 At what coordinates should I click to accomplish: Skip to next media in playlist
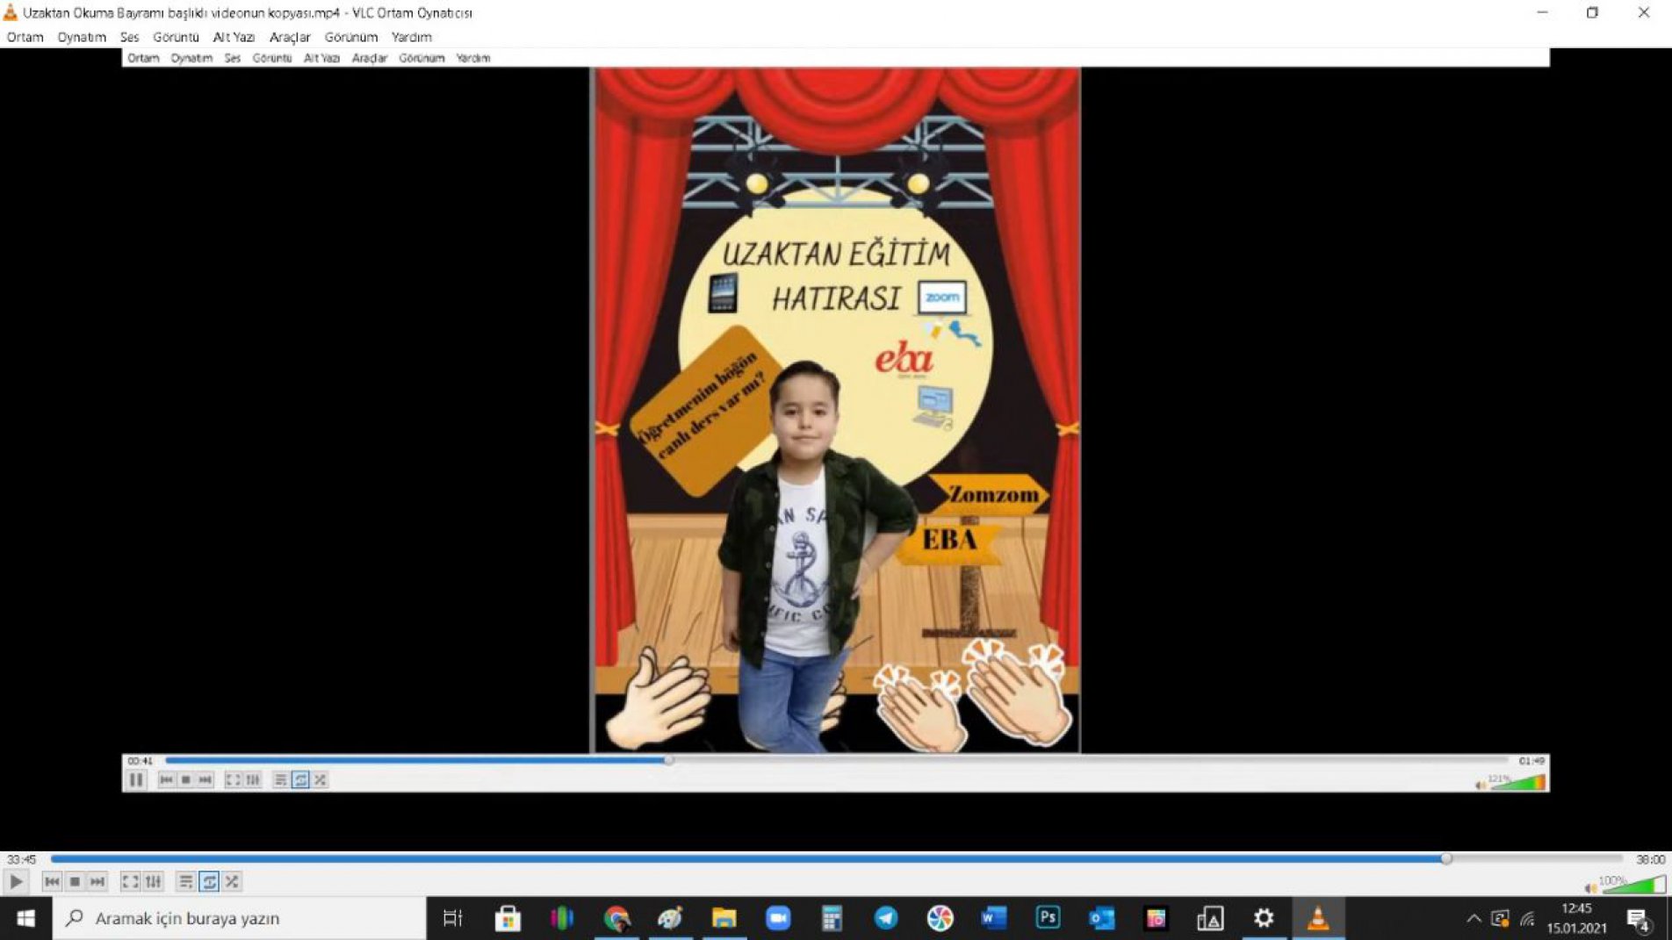97,881
